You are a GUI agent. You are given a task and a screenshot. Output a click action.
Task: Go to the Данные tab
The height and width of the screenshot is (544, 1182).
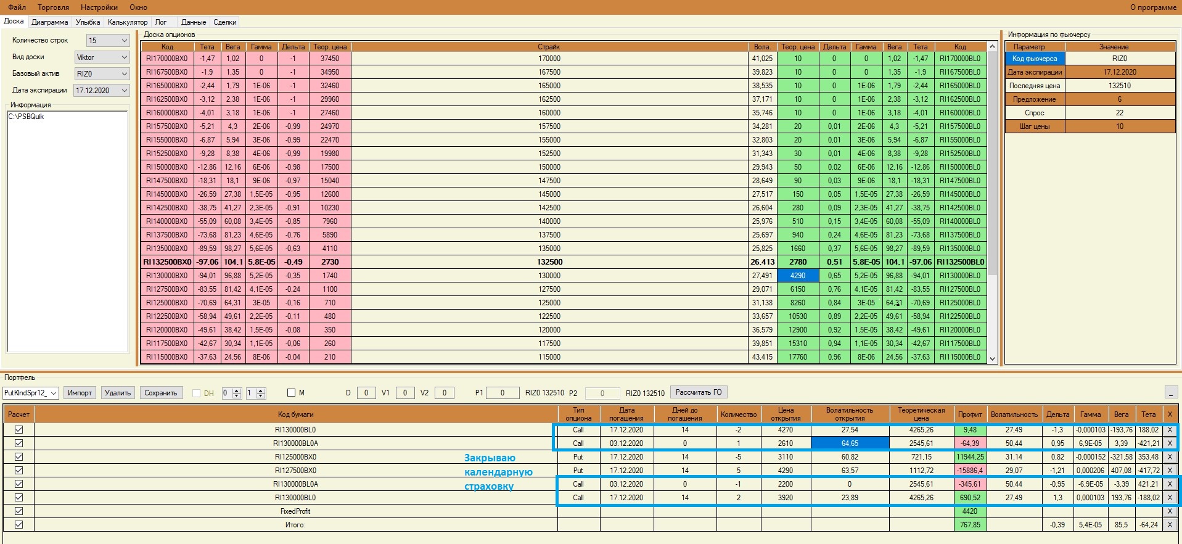click(x=194, y=22)
